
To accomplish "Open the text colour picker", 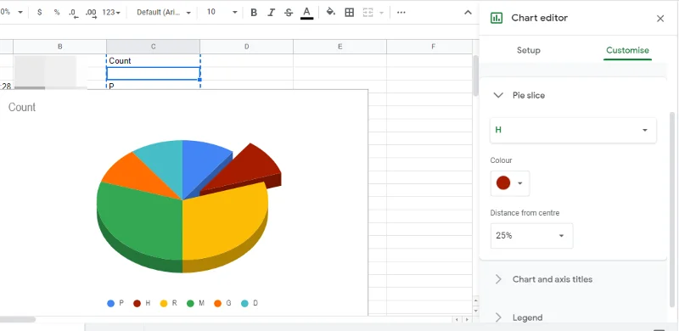I will point(306,13).
